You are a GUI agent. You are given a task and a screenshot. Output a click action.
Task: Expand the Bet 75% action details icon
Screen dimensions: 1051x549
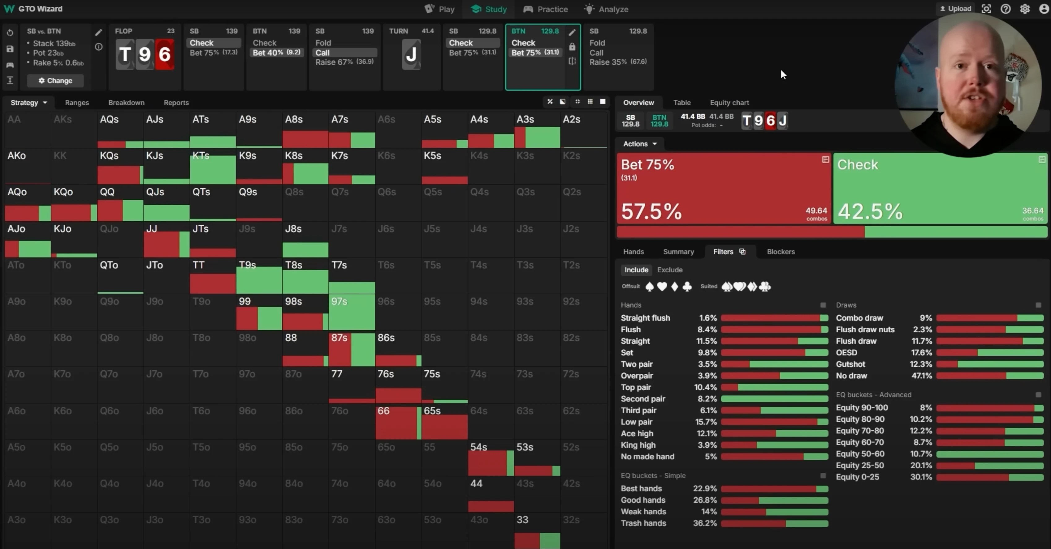point(825,160)
